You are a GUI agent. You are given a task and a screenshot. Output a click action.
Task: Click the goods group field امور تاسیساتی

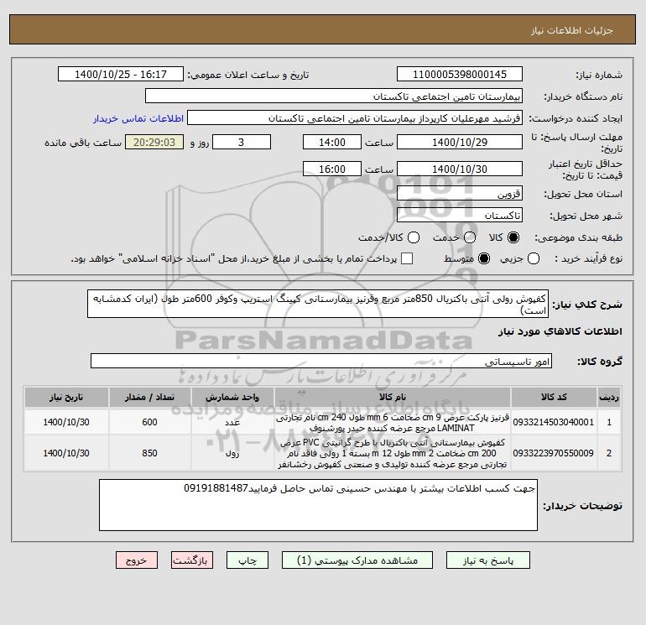[x=321, y=361]
